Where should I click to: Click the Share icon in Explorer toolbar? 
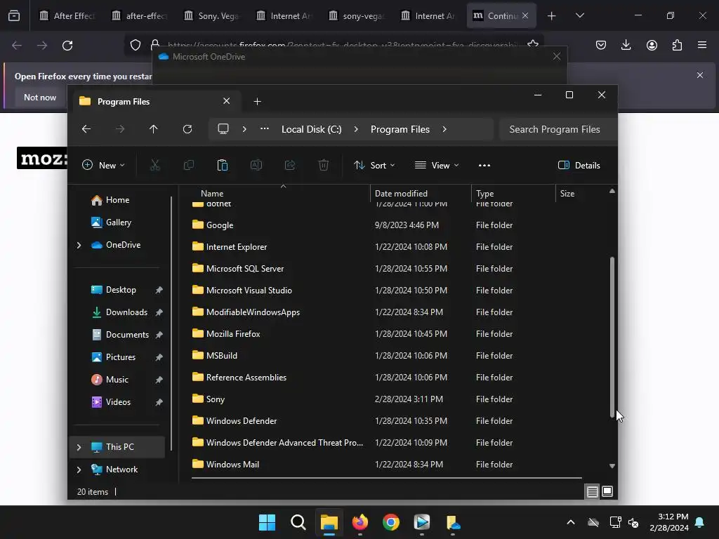pos(290,166)
